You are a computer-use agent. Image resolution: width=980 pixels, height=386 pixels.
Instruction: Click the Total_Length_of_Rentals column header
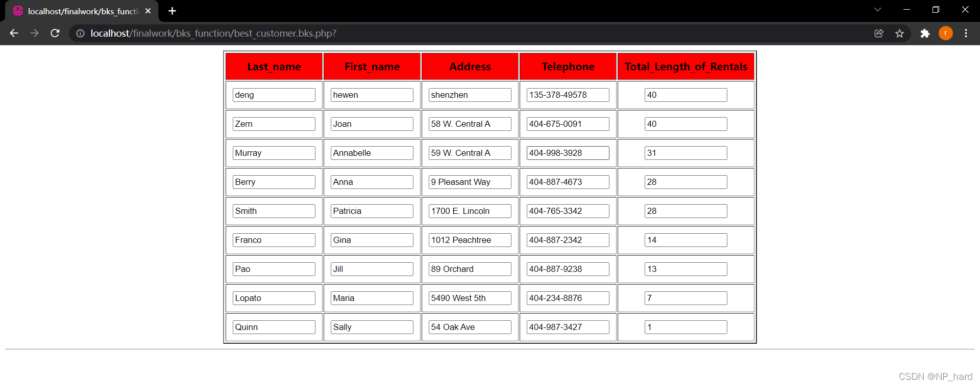686,67
